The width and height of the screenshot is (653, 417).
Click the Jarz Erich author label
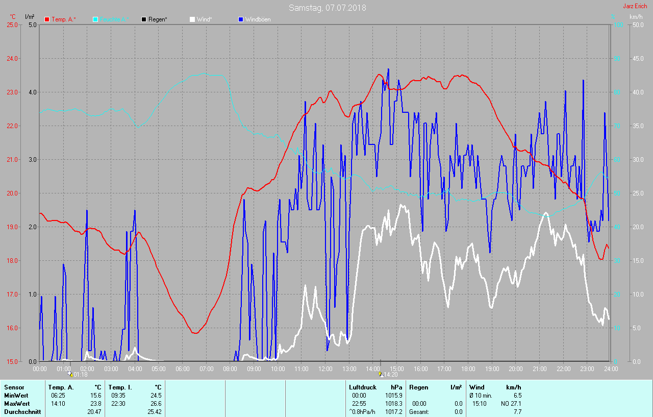point(635,6)
